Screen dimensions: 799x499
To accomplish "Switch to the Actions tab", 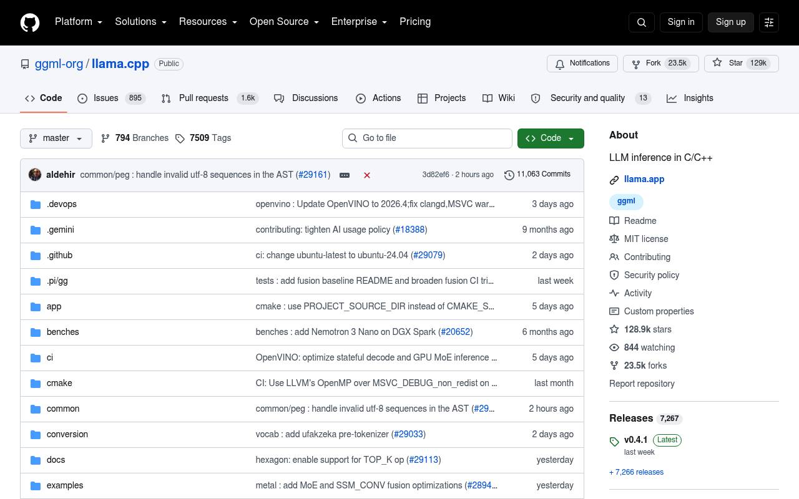I will [378, 99].
